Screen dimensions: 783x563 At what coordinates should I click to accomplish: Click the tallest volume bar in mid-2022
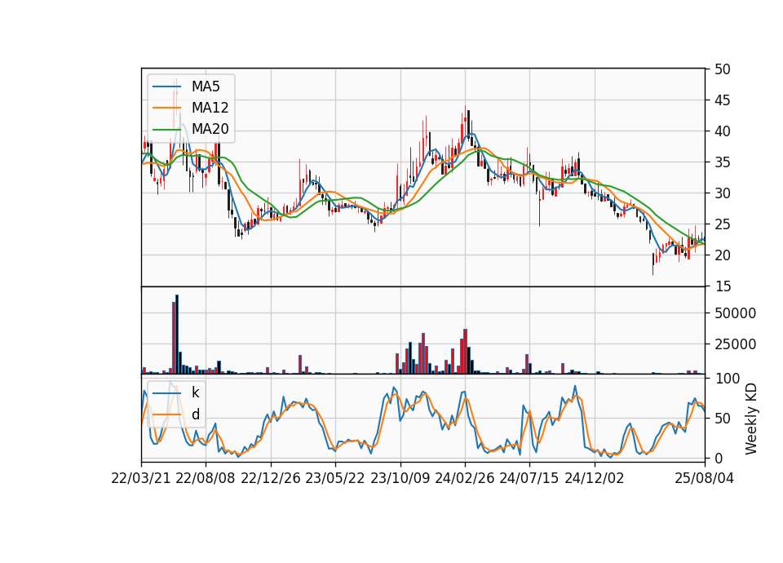(177, 335)
